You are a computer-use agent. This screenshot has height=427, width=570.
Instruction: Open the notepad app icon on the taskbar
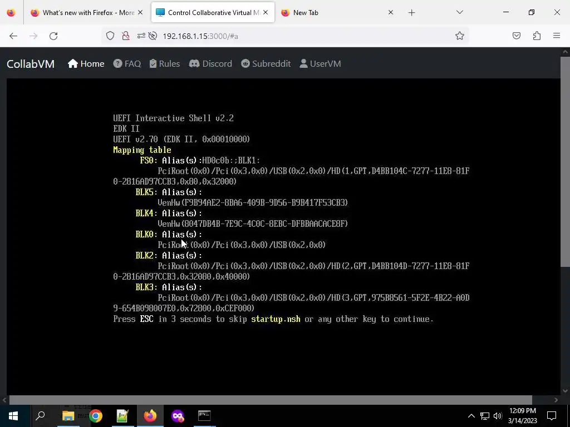click(x=122, y=416)
